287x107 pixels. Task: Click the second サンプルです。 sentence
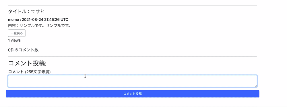pyautogui.click(x=58, y=25)
